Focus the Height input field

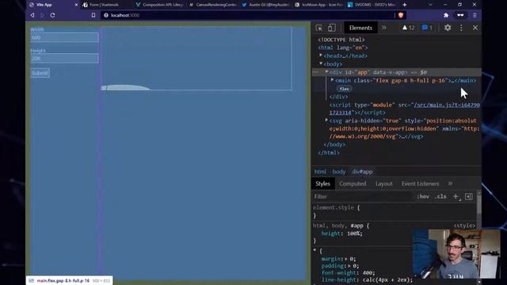(65, 59)
